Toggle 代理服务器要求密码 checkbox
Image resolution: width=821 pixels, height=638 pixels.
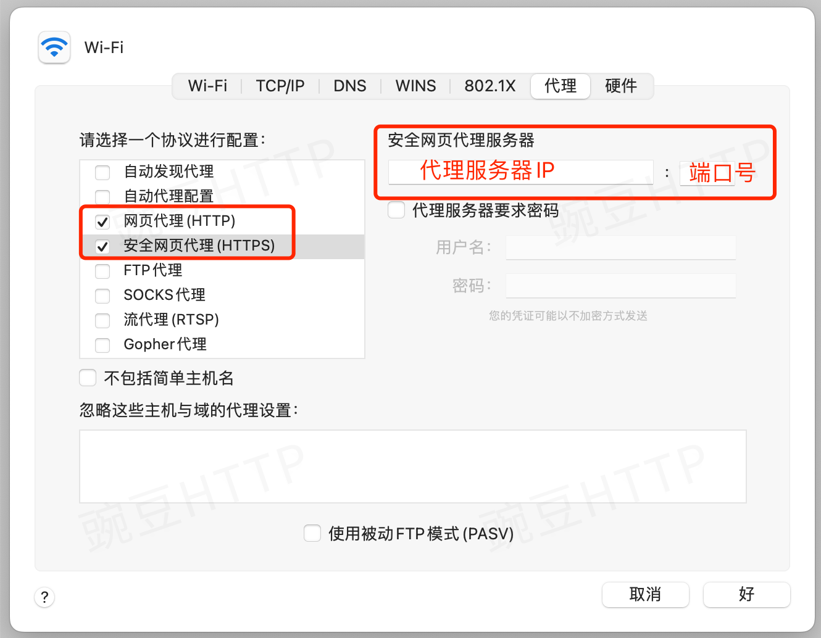coord(396,210)
